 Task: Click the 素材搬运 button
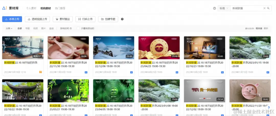pos(63,19)
